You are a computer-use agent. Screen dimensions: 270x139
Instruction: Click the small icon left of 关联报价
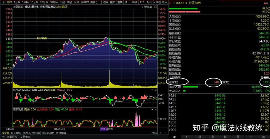[3, 137]
